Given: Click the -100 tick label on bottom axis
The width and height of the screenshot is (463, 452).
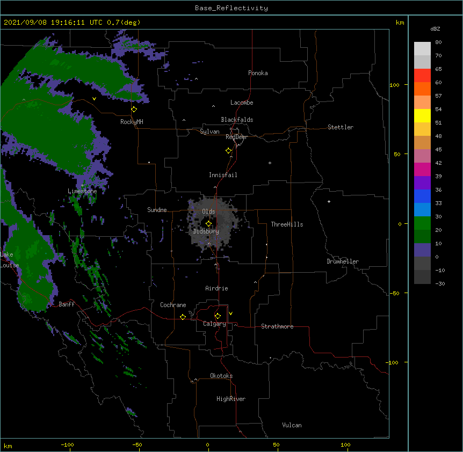Looking at the screenshot, I should tap(67, 444).
